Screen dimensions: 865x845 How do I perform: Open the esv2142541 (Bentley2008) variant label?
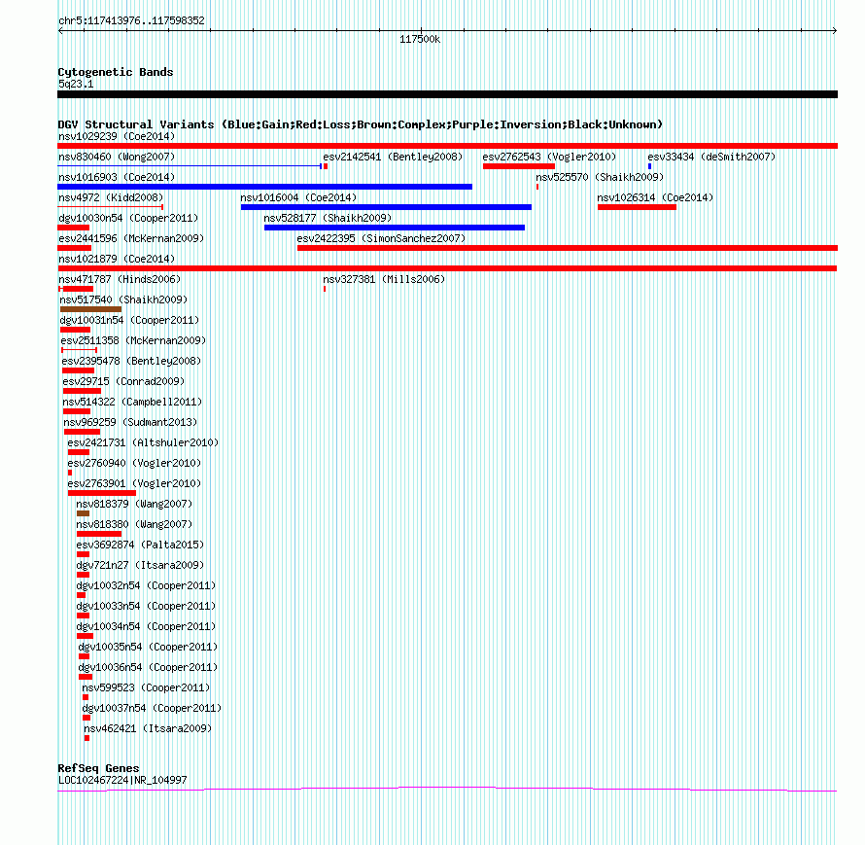pos(393,157)
